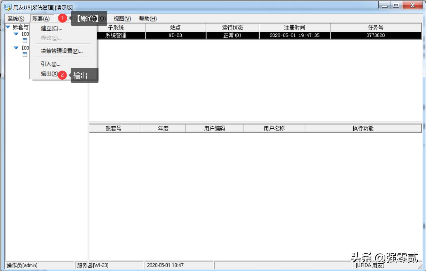Click the account set icon under the first [00 node
The width and height of the screenshot is (426, 271).
point(24,41)
